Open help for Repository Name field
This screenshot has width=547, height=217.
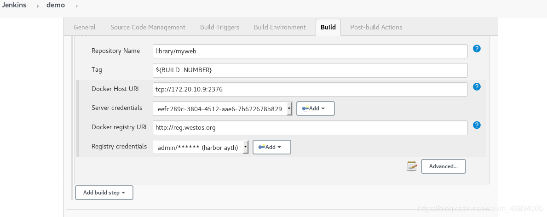click(x=477, y=48)
